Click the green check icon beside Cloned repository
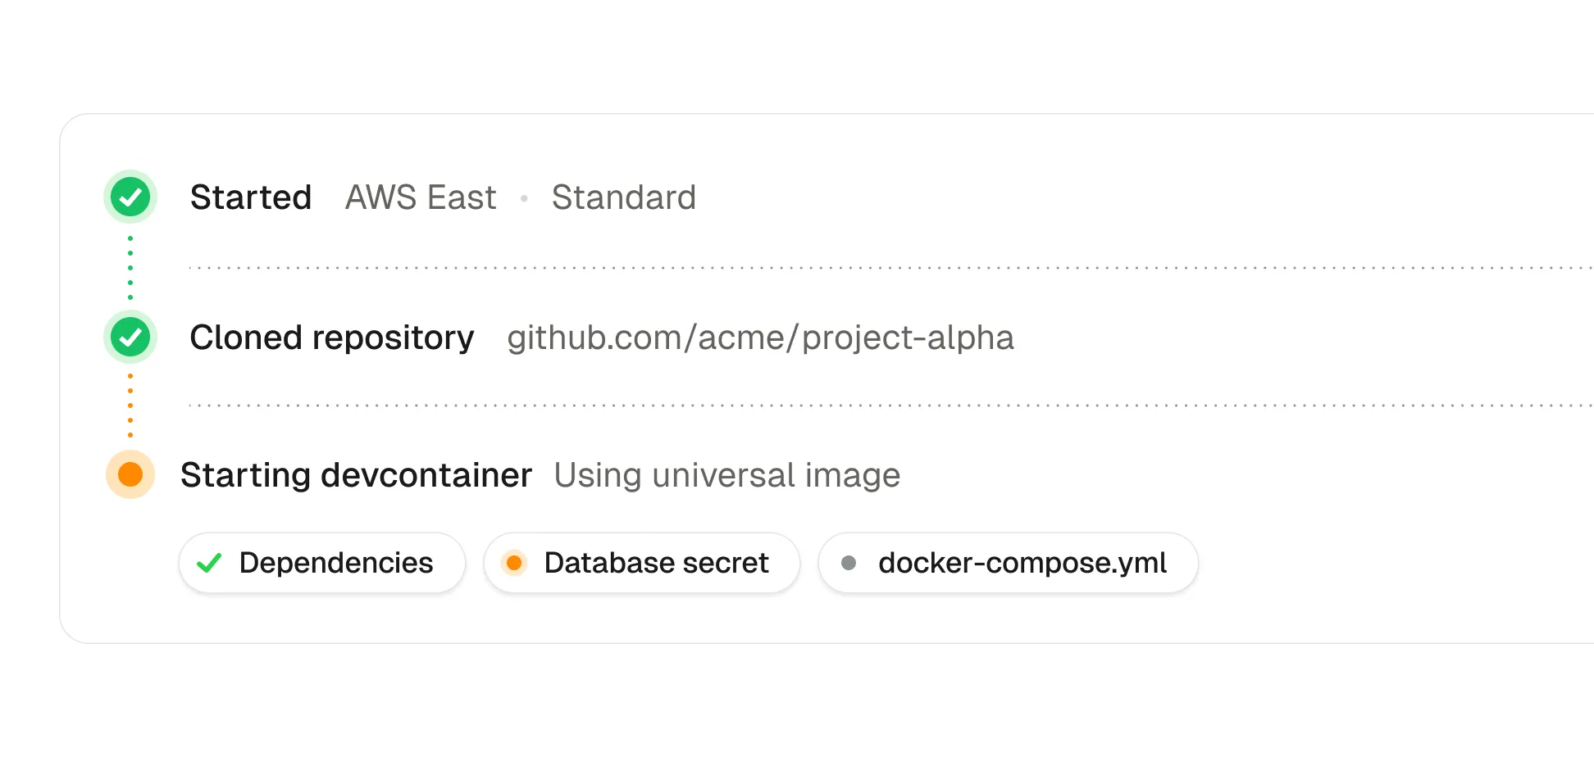 (130, 337)
